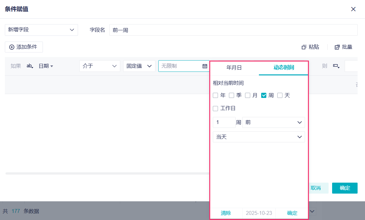The height and width of the screenshot is (220, 365).
Task: Click the 字段名 input field
Action: (233, 30)
